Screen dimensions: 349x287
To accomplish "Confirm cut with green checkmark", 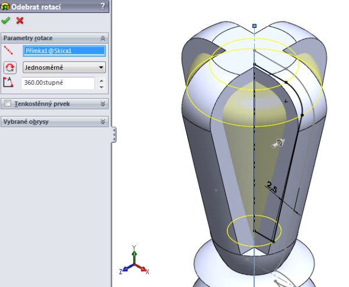I will 6,20.
